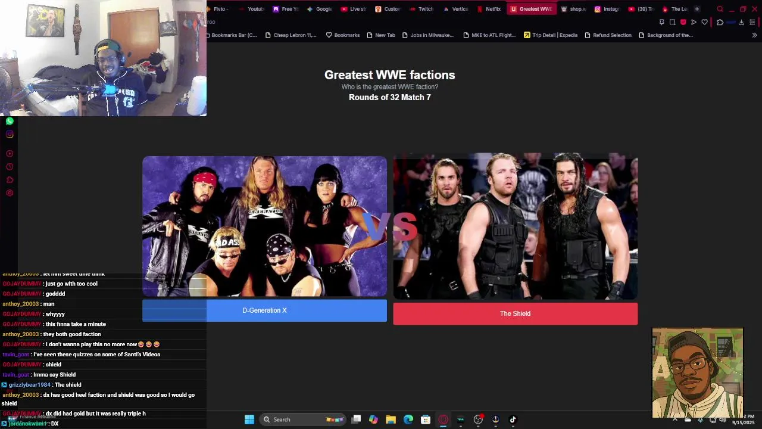Click 'Rounds of 32 Match 7' heading
The height and width of the screenshot is (429, 762).
click(x=390, y=97)
